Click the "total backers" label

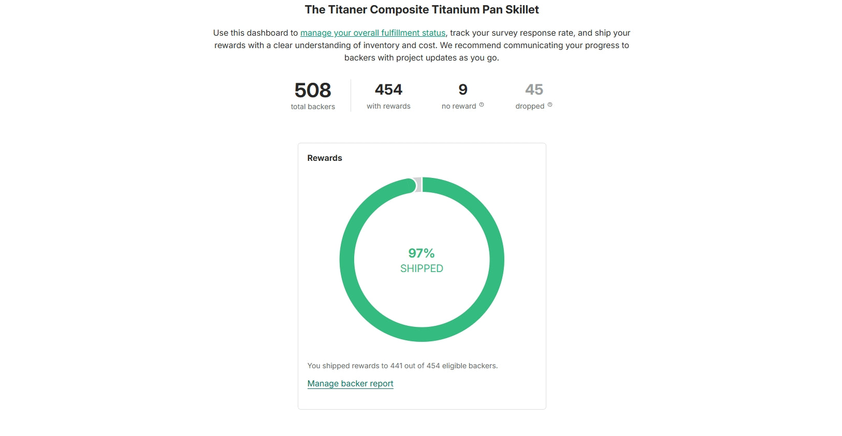click(x=313, y=107)
